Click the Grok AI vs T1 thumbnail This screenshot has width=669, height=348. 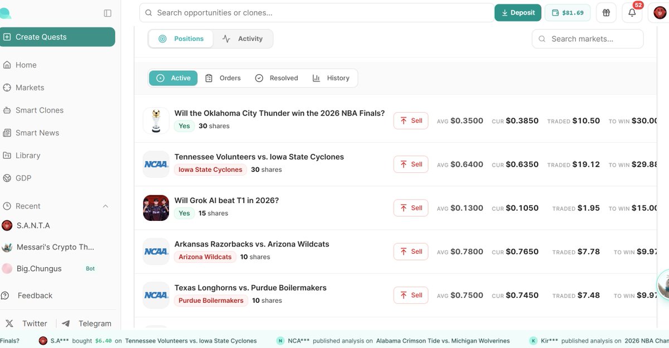(156, 208)
